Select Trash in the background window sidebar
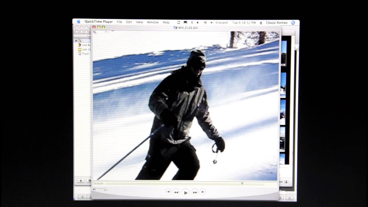The image size is (368, 207). coord(84,54)
